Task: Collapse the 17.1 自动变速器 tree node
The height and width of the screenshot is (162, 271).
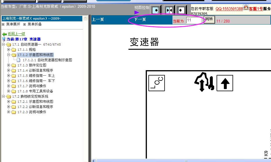Action: 3,44
